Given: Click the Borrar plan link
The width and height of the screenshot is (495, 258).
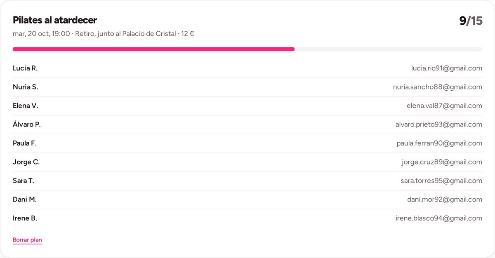Looking at the screenshot, I should [27, 240].
